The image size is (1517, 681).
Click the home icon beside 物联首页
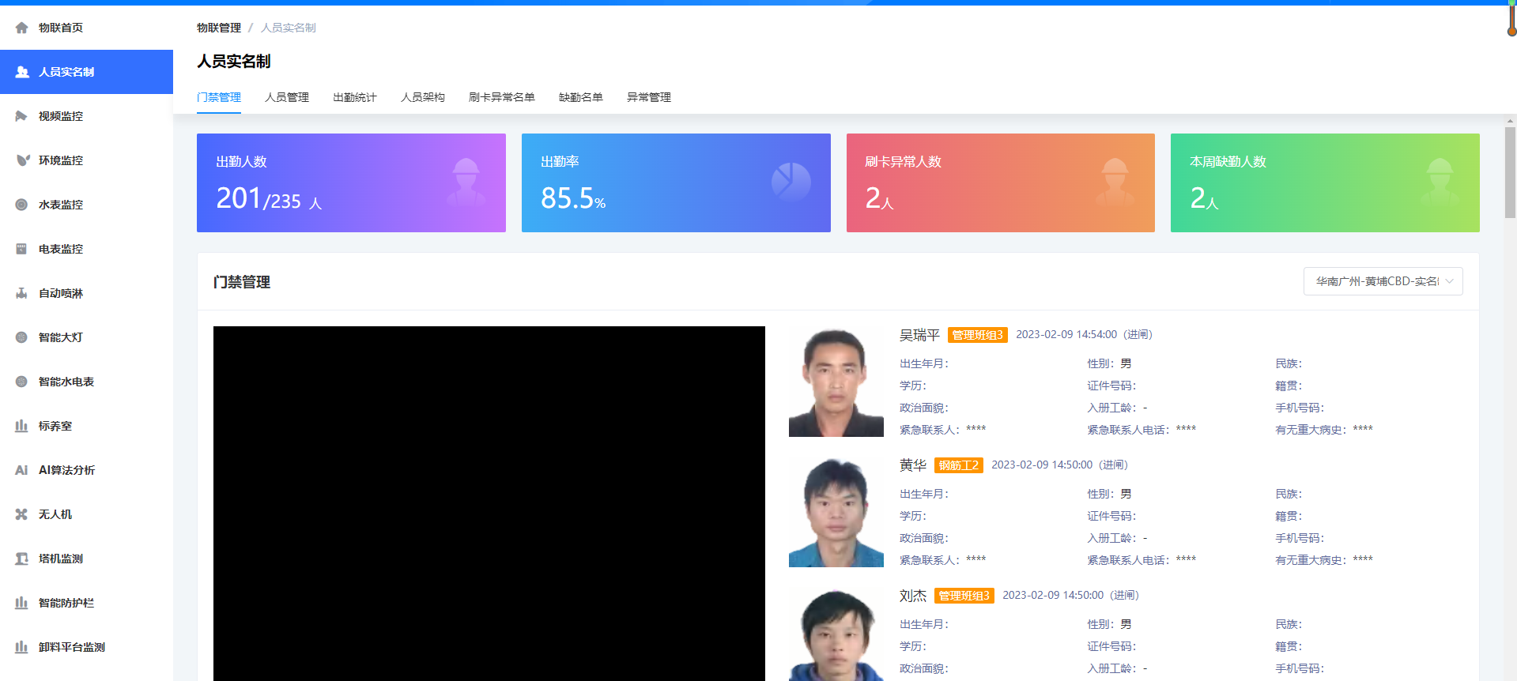pos(21,28)
